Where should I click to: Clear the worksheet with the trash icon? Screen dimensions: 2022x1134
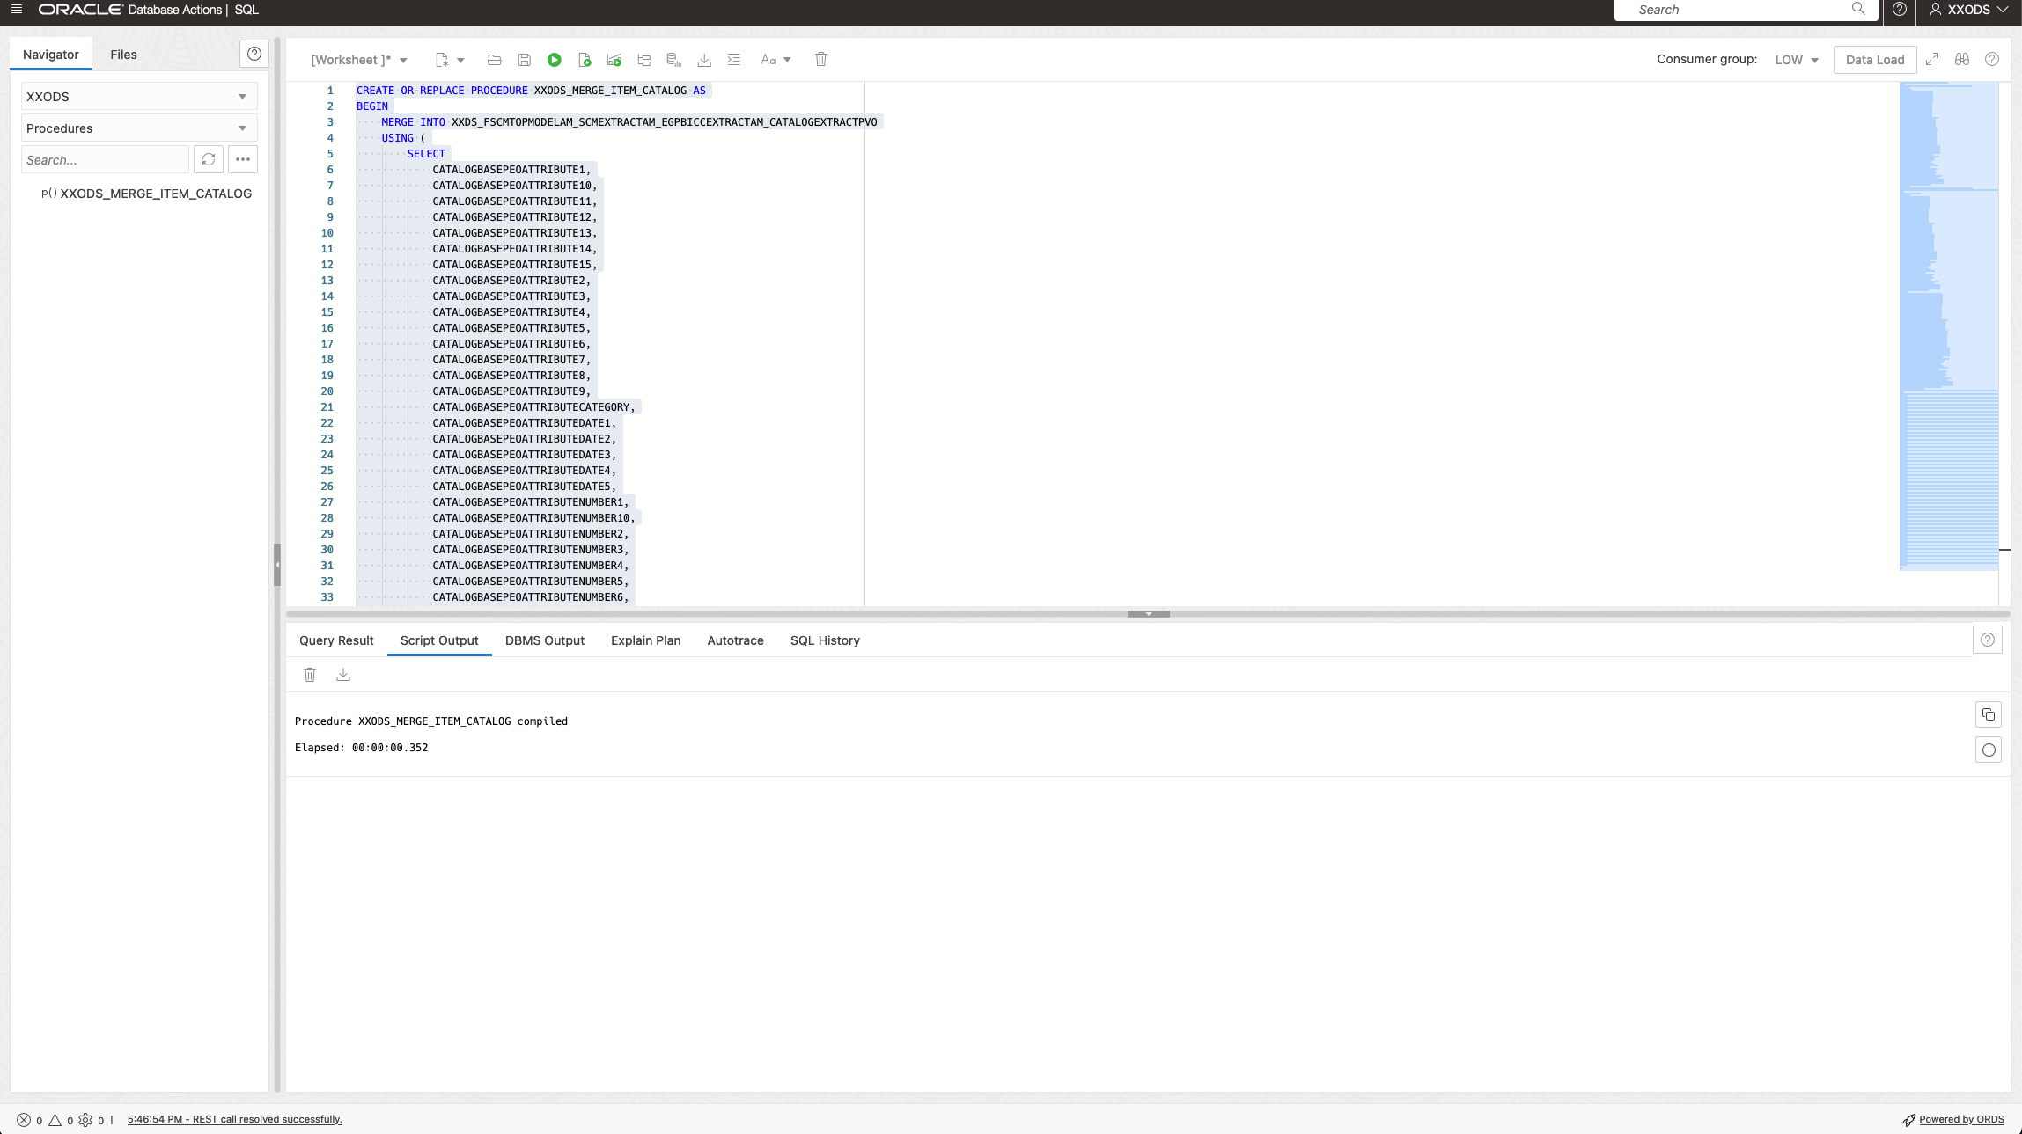click(820, 59)
